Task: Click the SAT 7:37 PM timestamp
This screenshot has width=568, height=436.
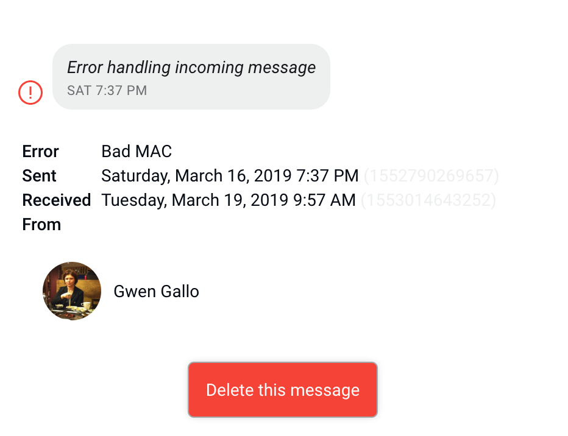Action: coord(107,90)
